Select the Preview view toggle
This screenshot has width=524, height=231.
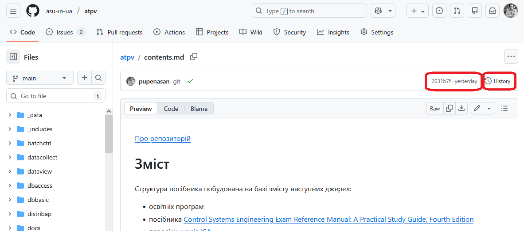pyautogui.click(x=141, y=109)
